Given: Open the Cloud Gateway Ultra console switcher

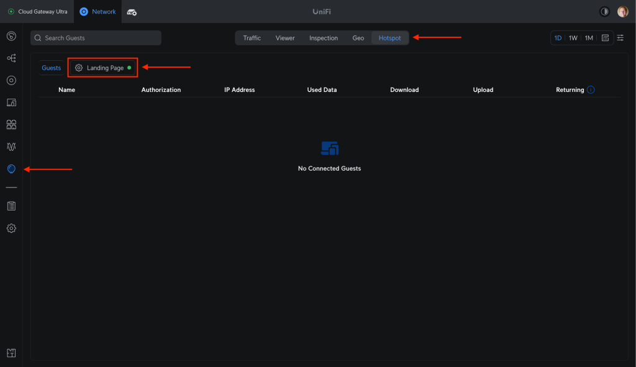Looking at the screenshot, I should point(37,12).
